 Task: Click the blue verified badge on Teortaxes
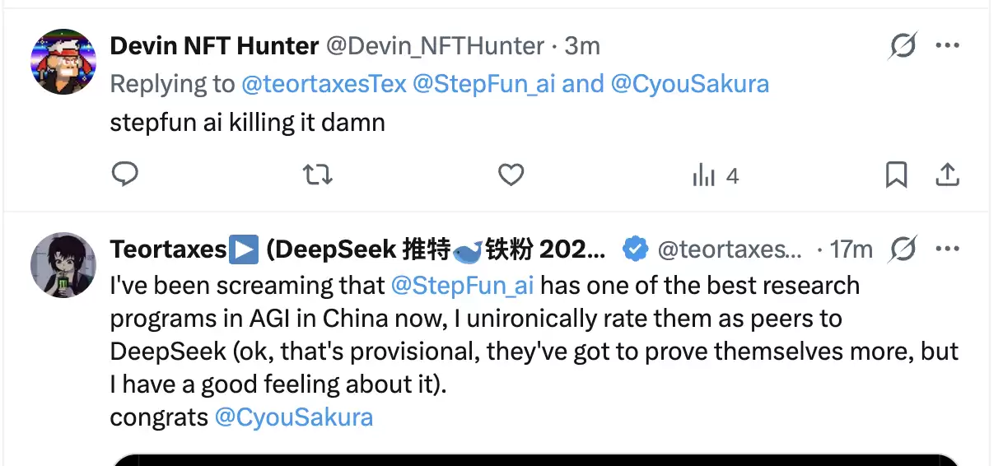[x=634, y=249]
